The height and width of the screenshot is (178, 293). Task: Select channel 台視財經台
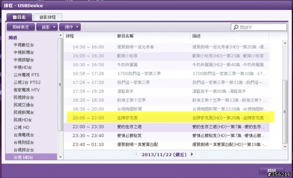pyautogui.click(x=24, y=142)
